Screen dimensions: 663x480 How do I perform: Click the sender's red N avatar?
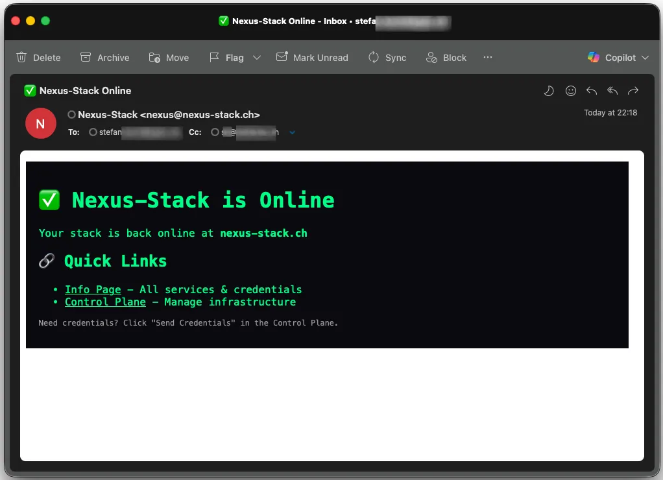(x=40, y=123)
